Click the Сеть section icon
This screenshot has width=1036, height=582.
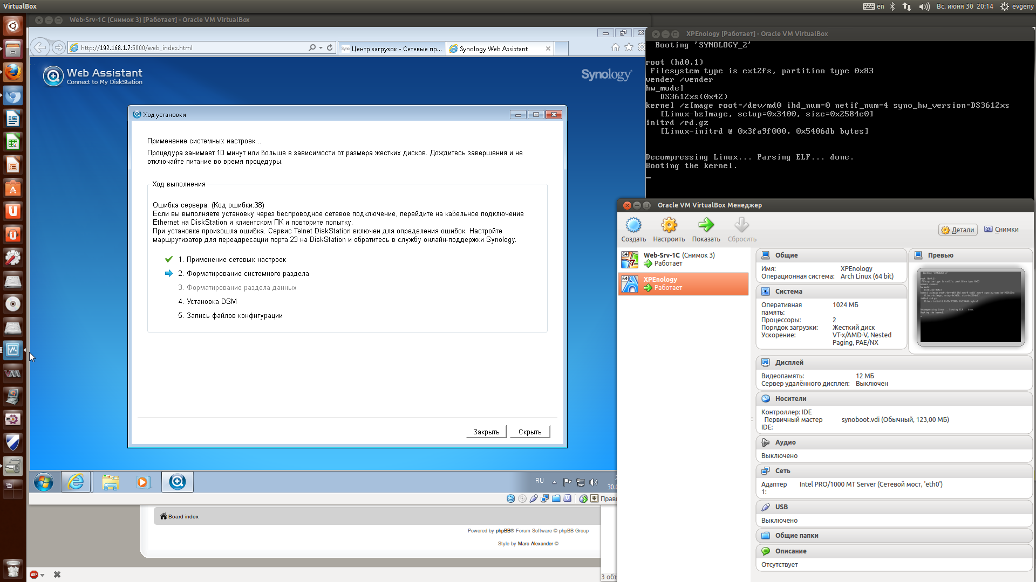(x=765, y=470)
